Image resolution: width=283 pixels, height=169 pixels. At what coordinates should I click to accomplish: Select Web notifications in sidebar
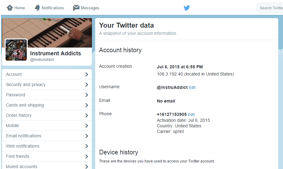tap(47, 146)
